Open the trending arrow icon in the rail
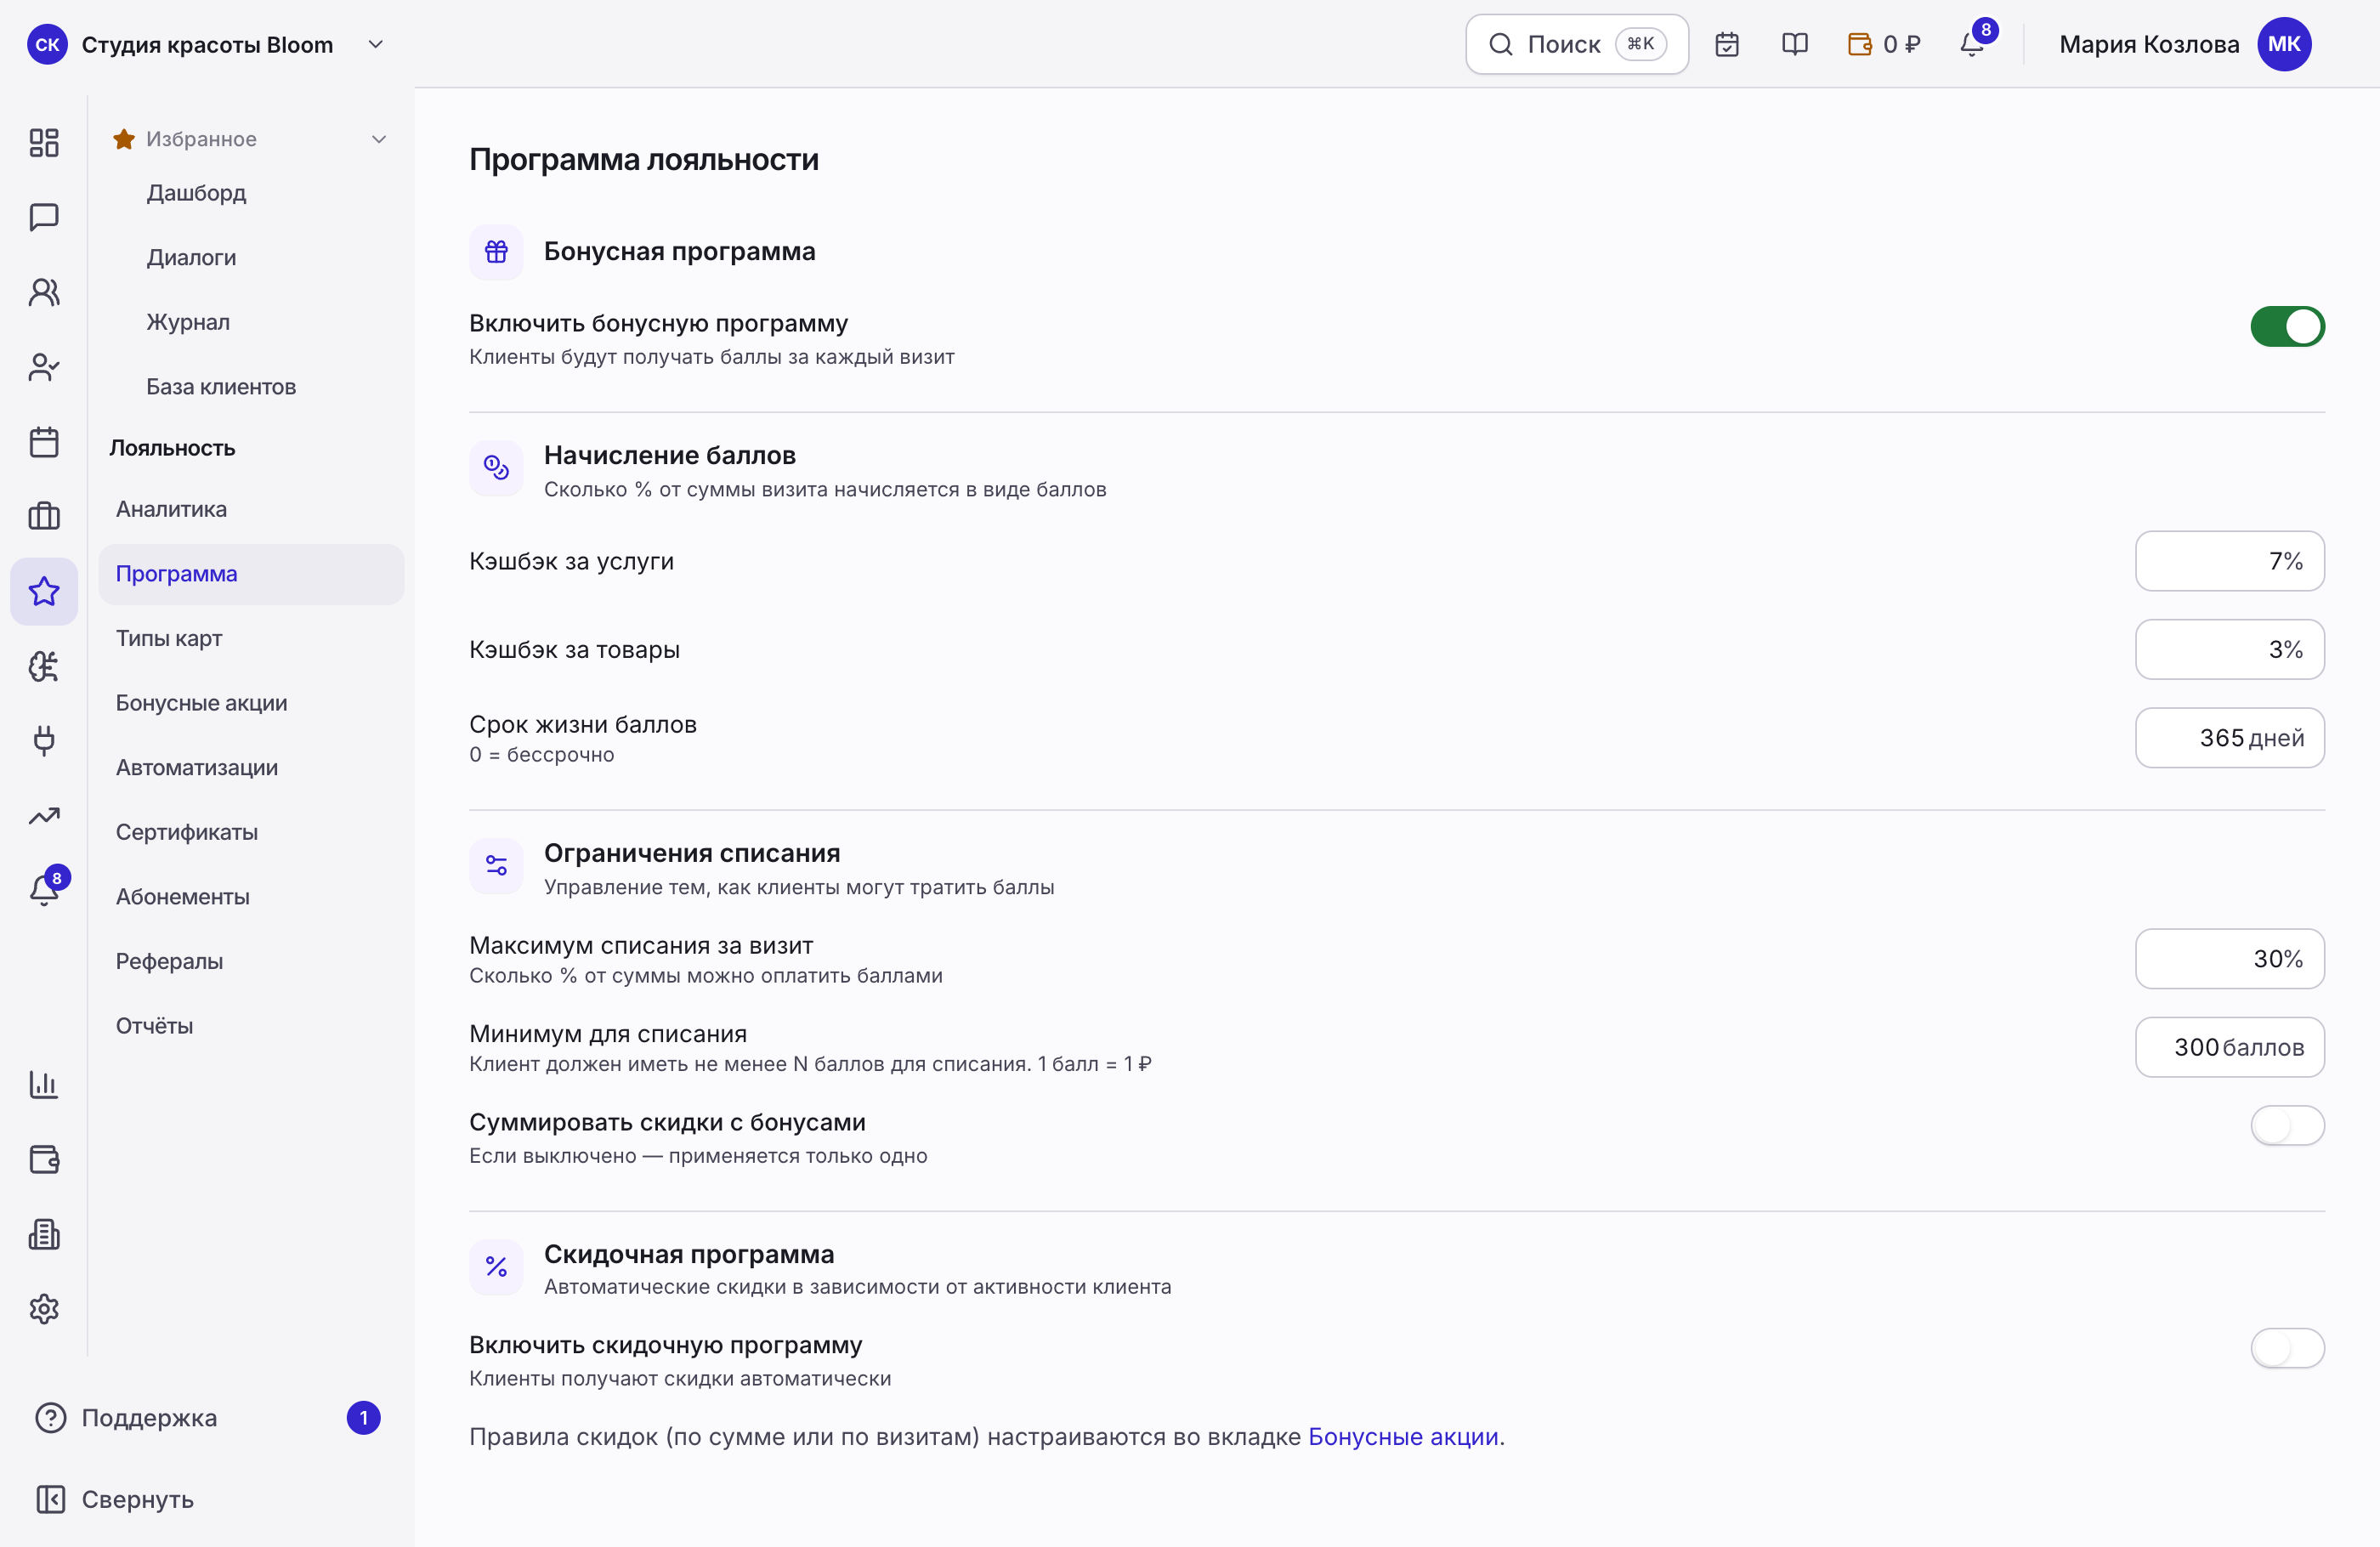 44,816
